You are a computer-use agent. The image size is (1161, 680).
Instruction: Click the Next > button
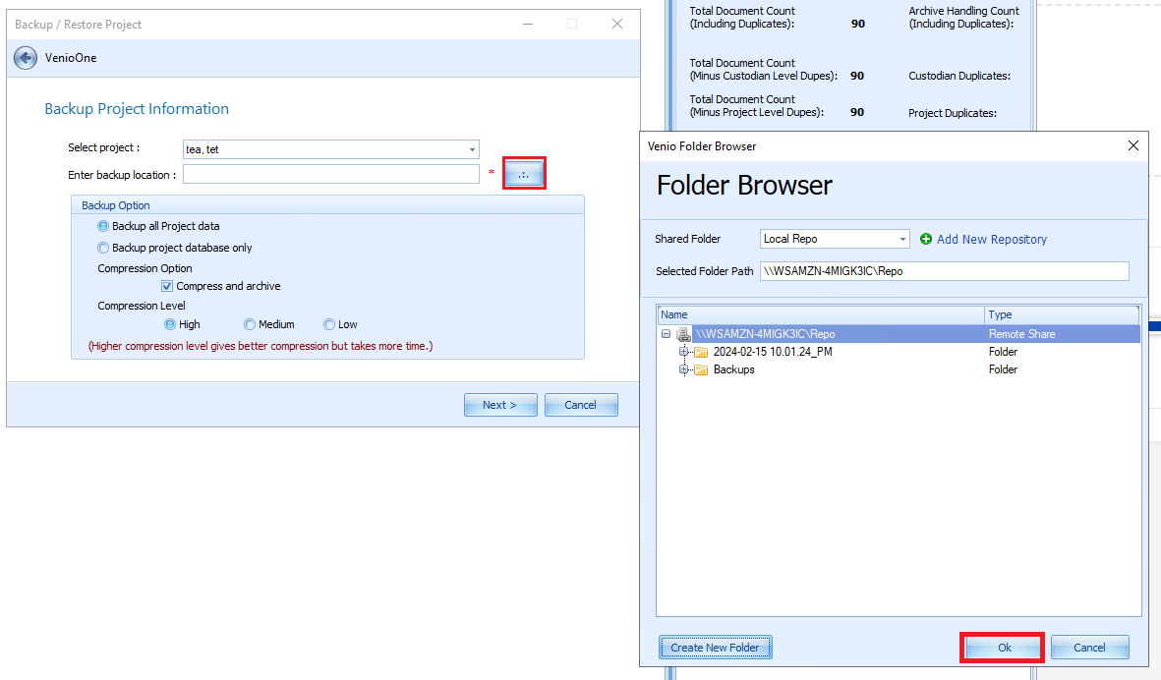pos(500,405)
